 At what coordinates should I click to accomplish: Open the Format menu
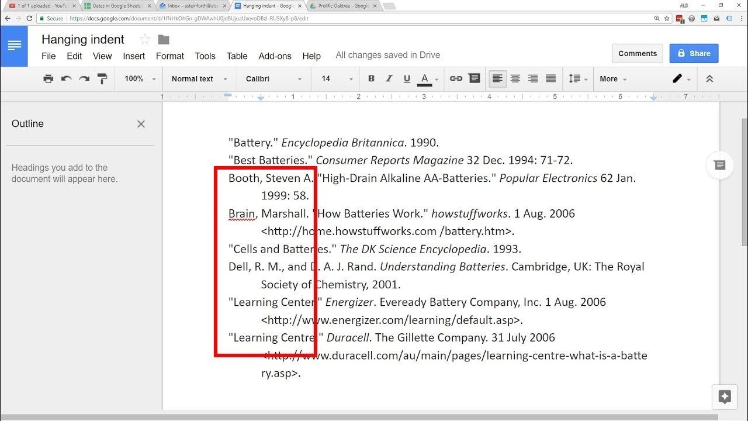pos(170,56)
